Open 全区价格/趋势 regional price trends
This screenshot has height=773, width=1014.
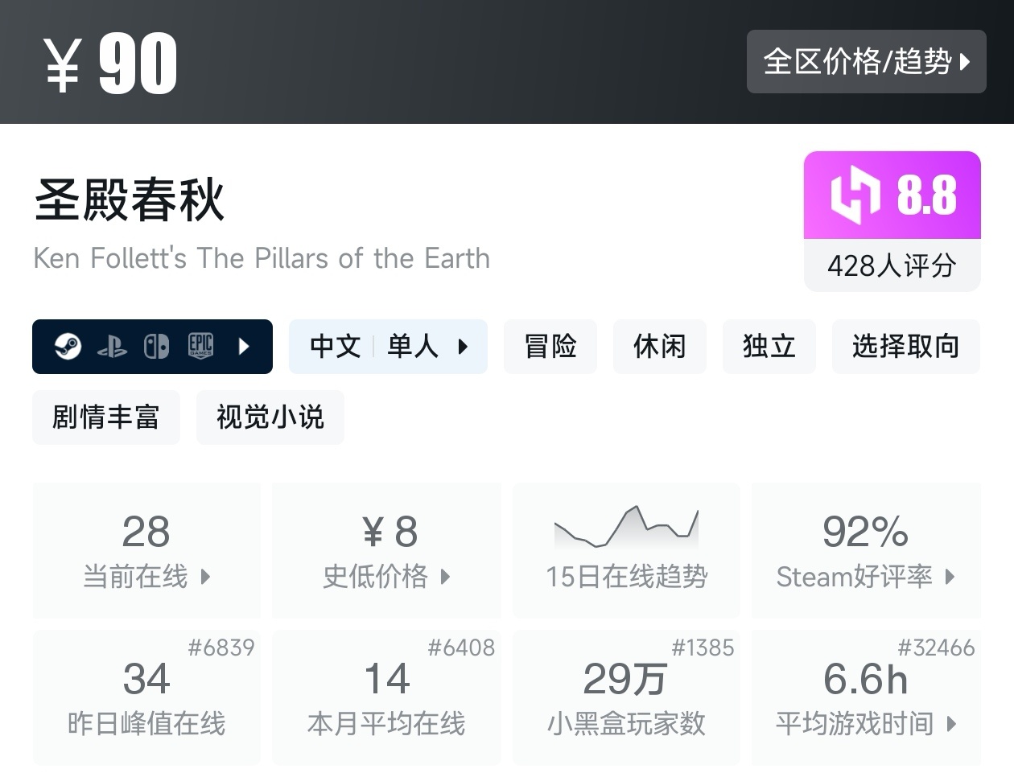click(866, 62)
